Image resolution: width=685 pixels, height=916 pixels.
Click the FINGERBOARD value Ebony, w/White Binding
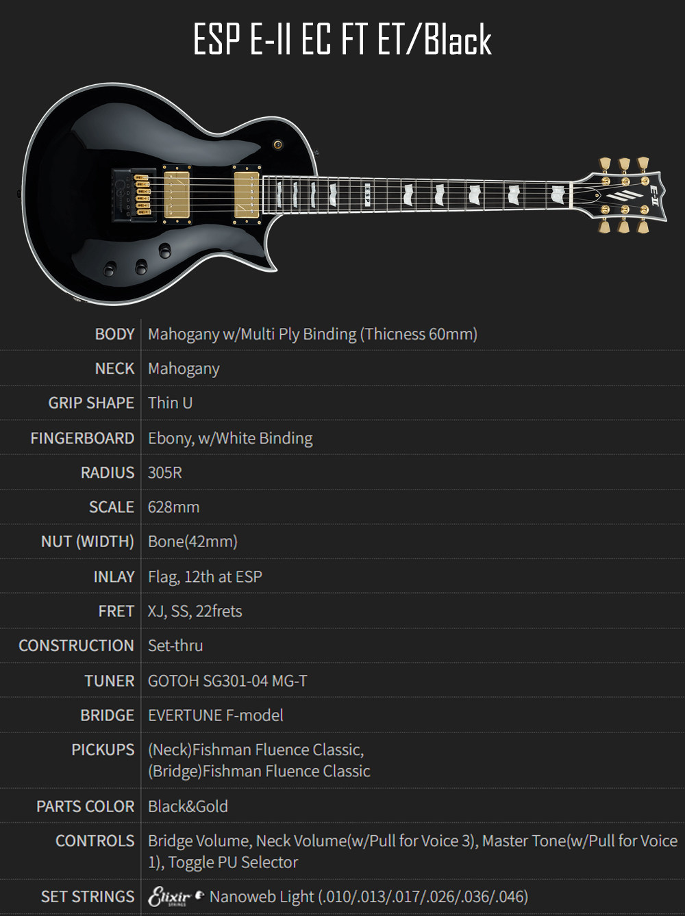(230, 438)
